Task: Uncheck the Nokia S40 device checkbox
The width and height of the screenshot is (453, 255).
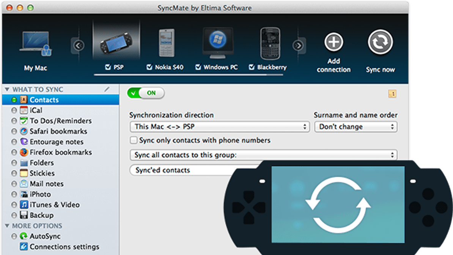Action: pyautogui.click(x=149, y=67)
